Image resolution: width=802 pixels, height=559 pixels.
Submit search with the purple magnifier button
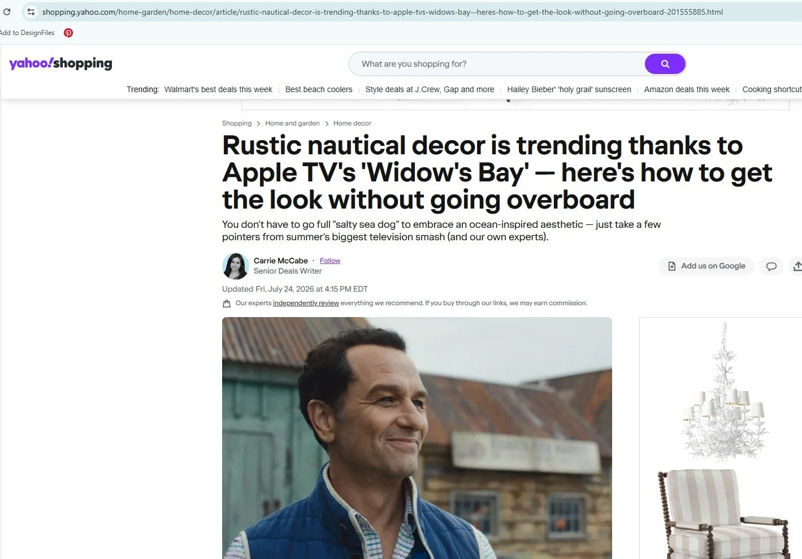[665, 64]
